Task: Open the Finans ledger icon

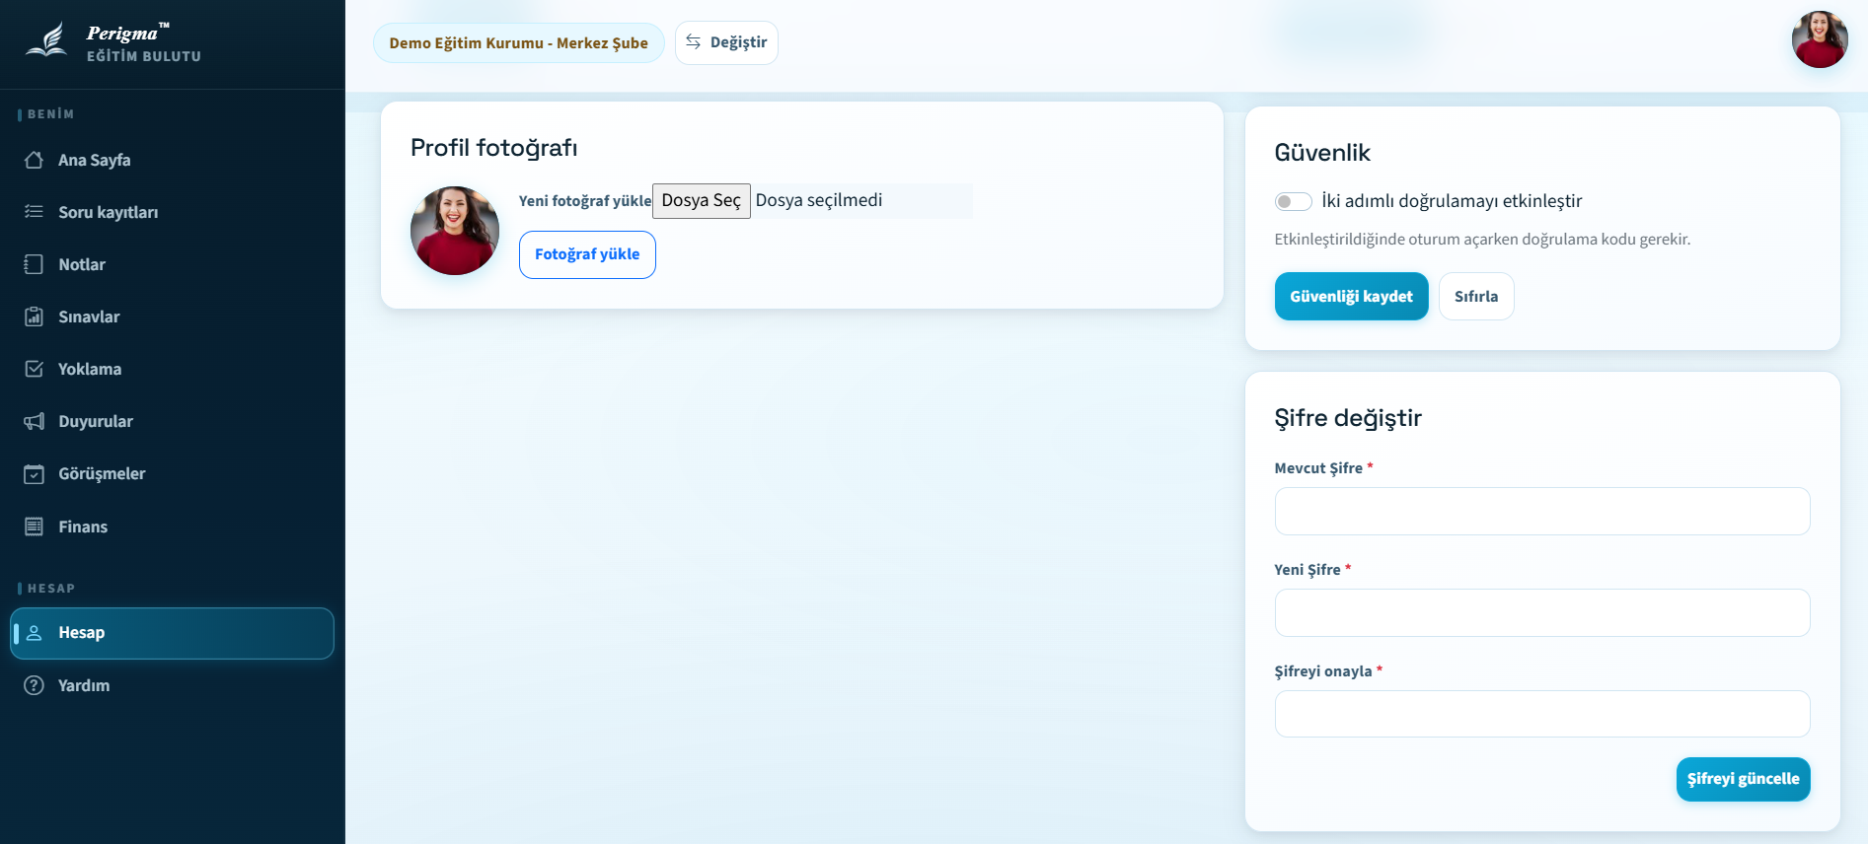Action: [35, 527]
